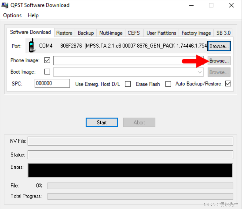
Task: Open the User Partitions tab
Action: (161, 33)
